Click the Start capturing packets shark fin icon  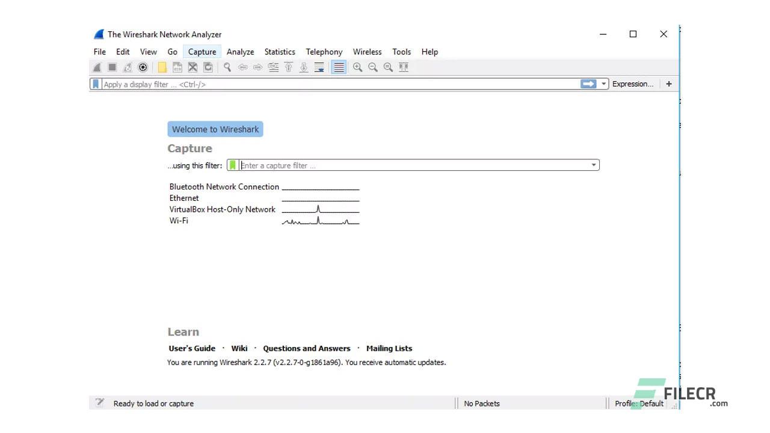(97, 67)
